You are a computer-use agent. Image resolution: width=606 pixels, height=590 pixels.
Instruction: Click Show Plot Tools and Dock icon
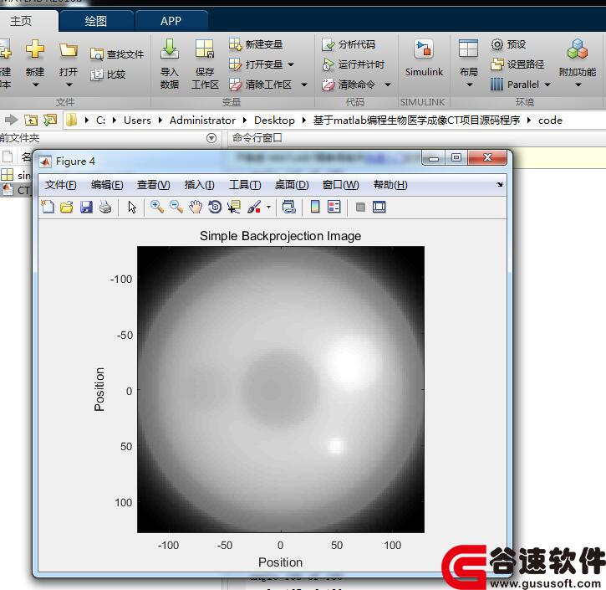tap(379, 207)
